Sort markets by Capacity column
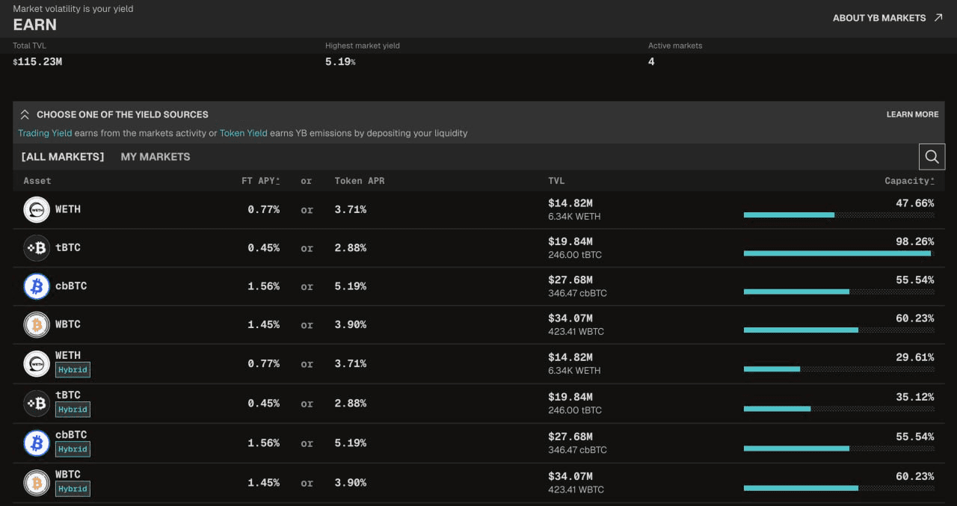 point(909,181)
